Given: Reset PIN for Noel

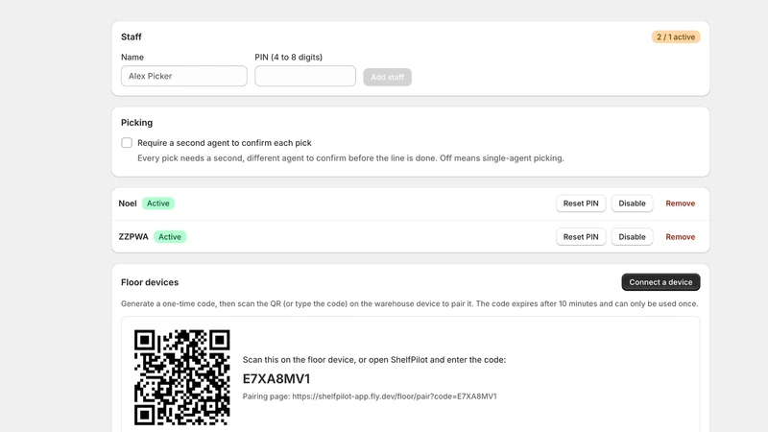Looking at the screenshot, I should coord(581,204).
